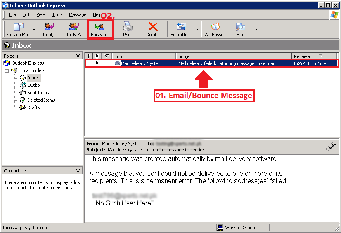Screen dimensions: 341x233
Task: Click the '1 message(s), 0 unread' status text
Action: [x=26, y=228]
